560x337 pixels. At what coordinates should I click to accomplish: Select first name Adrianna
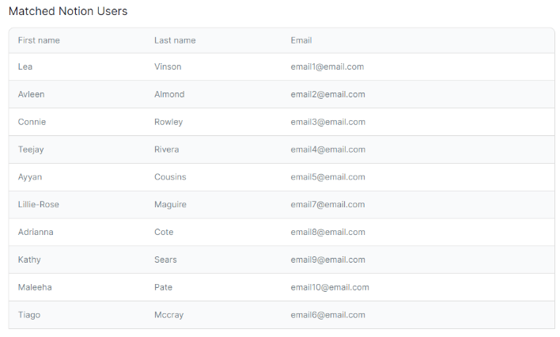[x=36, y=232]
